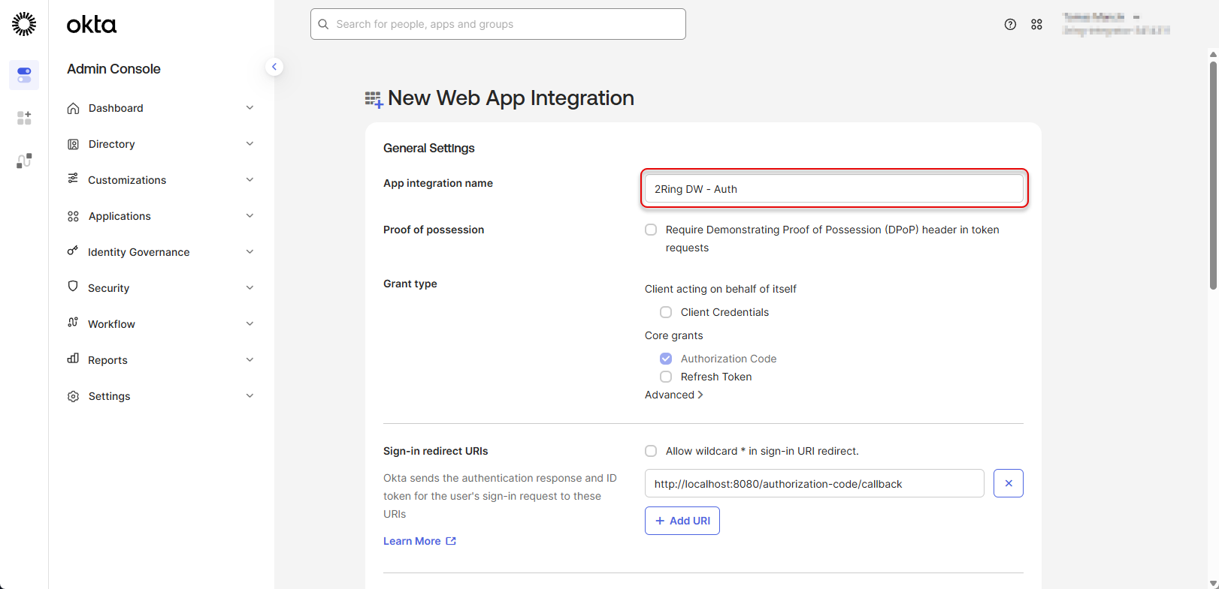Viewport: 1219px width, 589px height.
Task: Allow wildcard in sign-in URI redirect
Action: pos(651,451)
